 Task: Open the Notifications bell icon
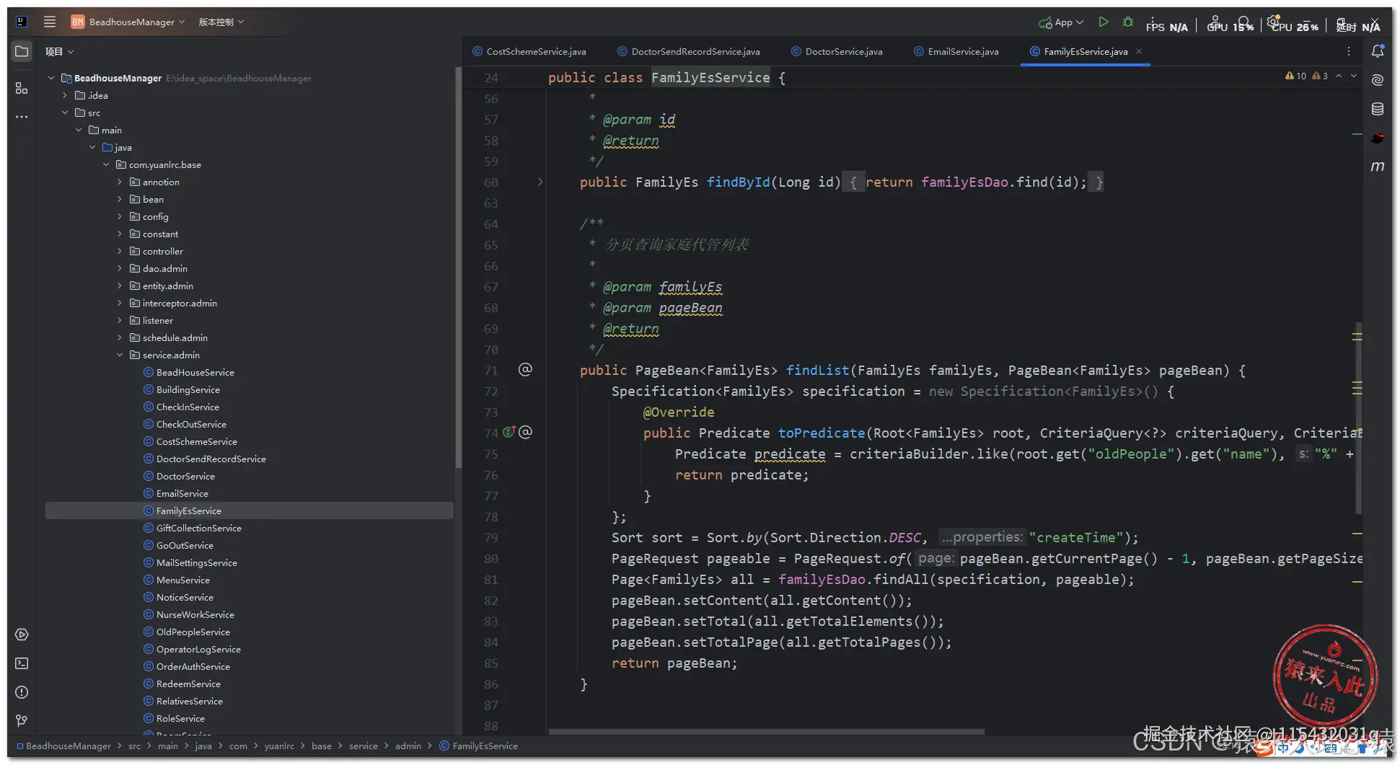(x=1377, y=51)
